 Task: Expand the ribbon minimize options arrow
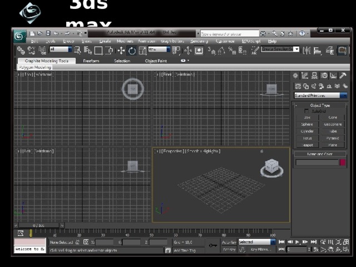[x=188, y=61]
